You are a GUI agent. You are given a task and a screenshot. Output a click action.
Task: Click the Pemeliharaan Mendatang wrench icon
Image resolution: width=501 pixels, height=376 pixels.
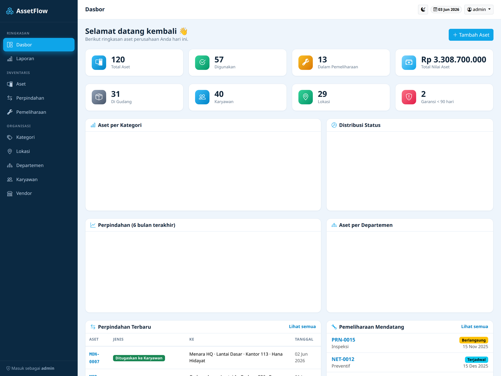(x=334, y=327)
